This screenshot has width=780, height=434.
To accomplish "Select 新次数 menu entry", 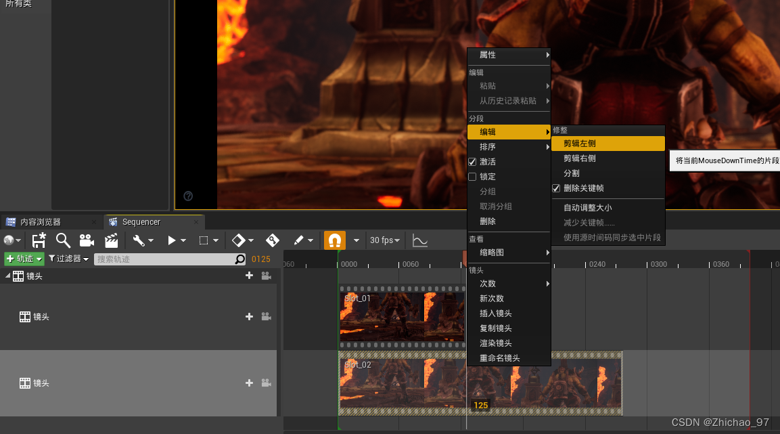I will coord(509,298).
